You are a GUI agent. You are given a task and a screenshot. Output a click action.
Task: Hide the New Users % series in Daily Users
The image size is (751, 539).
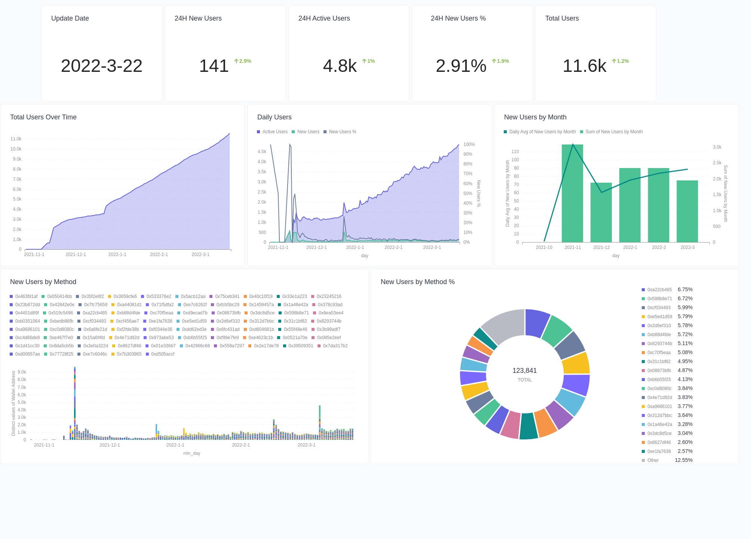tap(325, 131)
